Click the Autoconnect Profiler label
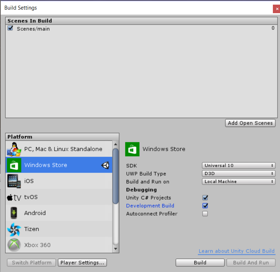The image size is (280, 272). (152, 214)
